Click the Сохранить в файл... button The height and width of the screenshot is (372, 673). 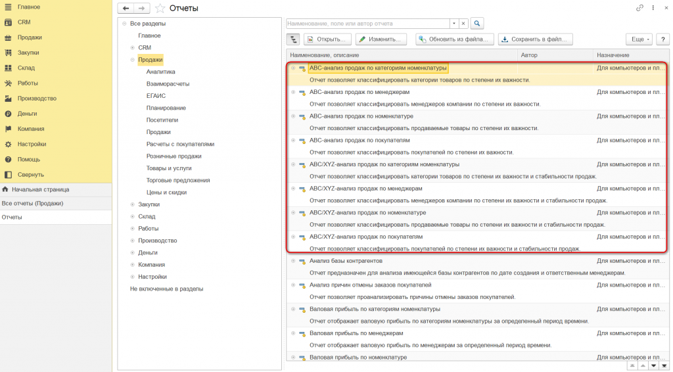[535, 39]
